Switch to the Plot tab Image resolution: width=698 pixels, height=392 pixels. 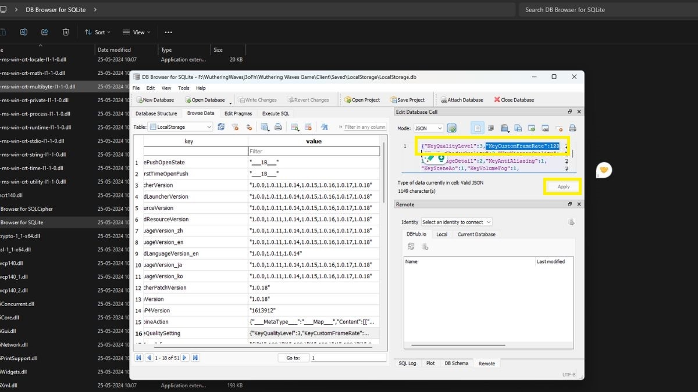430,363
